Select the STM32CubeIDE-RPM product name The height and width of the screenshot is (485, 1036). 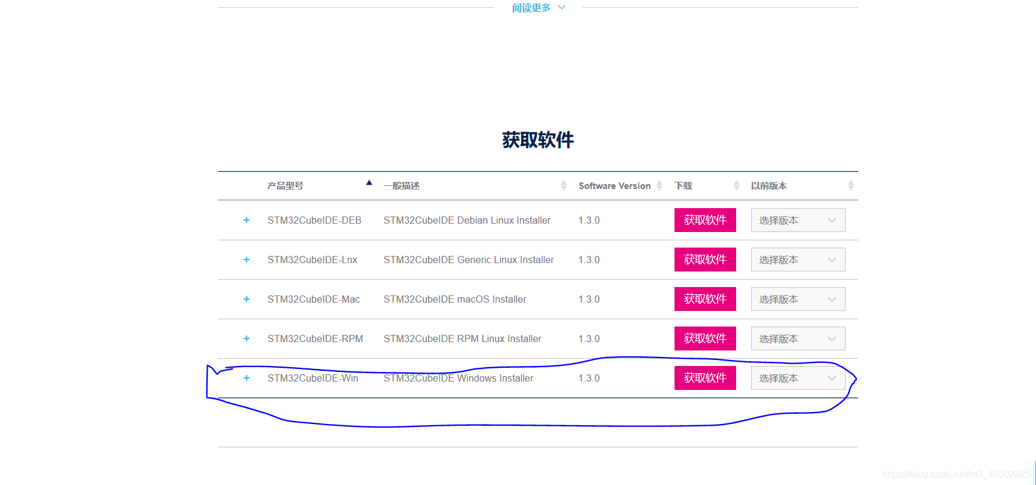[315, 338]
